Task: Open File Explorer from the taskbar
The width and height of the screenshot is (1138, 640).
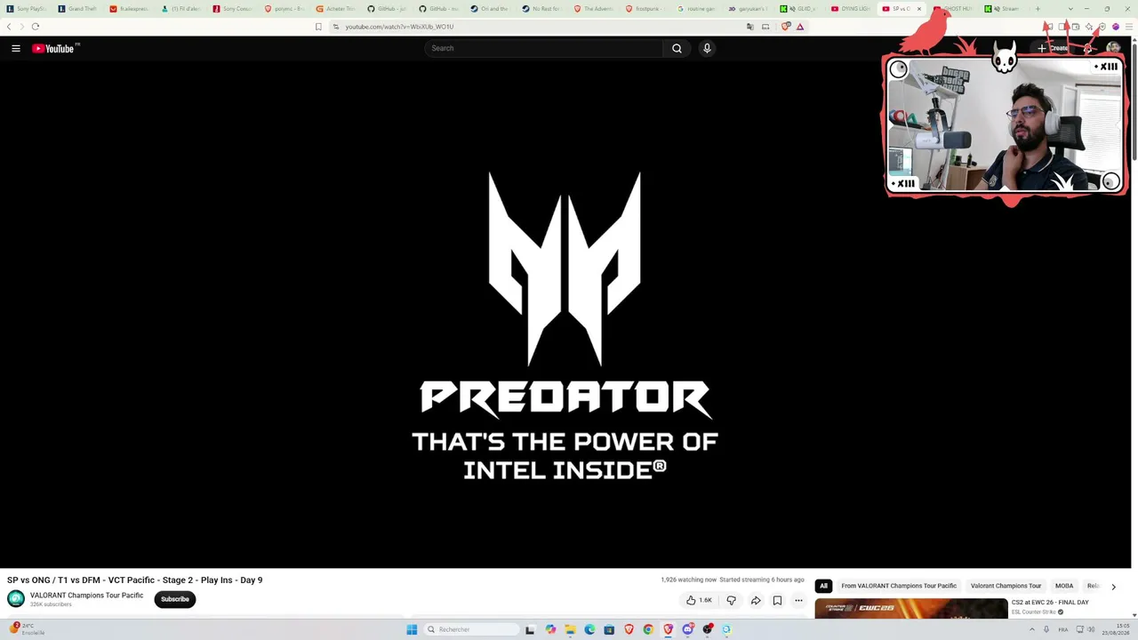Action: (x=570, y=629)
